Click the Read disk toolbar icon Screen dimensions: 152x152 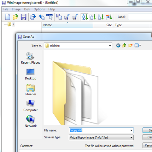(x=33, y=17)
